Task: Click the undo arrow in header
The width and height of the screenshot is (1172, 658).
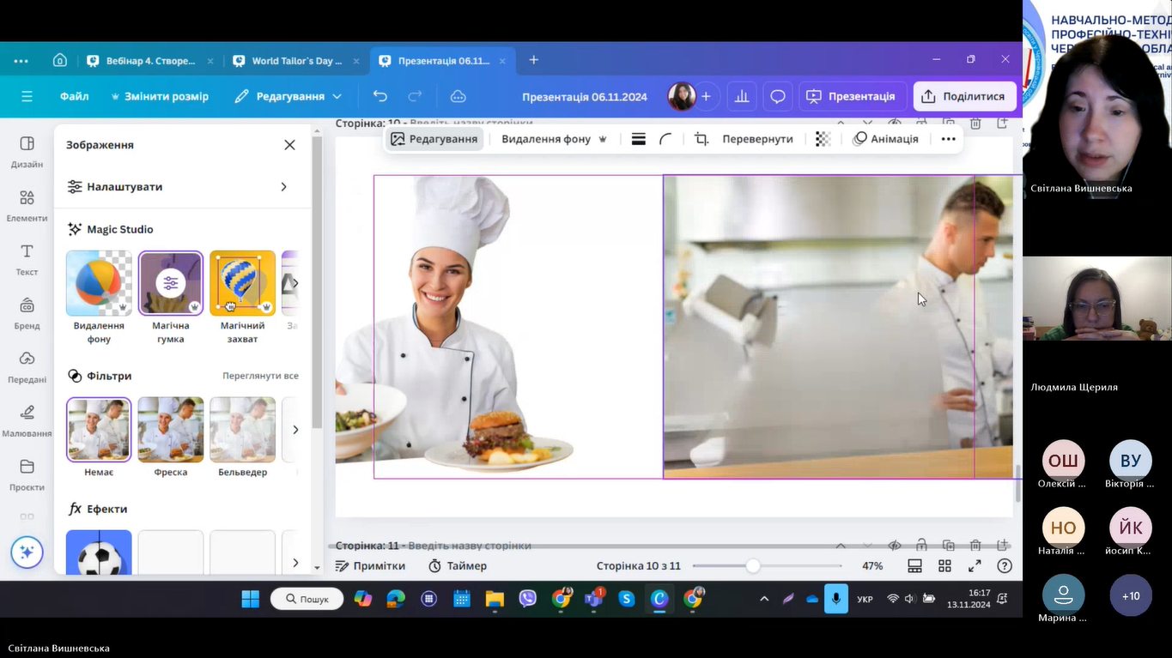Action: click(380, 96)
